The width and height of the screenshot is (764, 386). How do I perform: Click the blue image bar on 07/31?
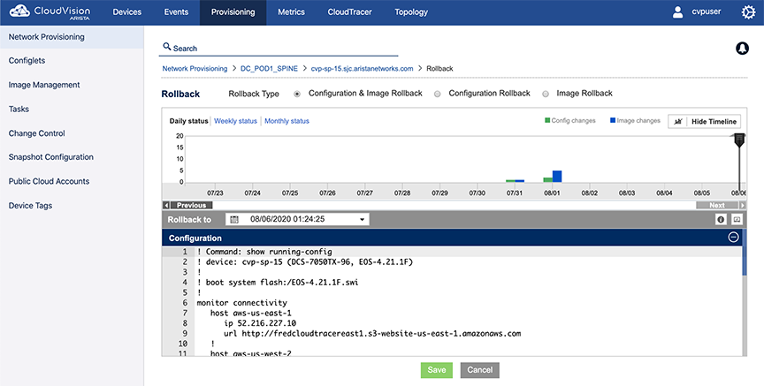click(x=519, y=181)
